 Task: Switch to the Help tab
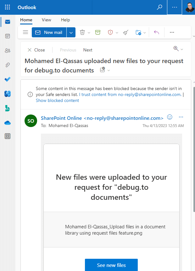pos(65,20)
